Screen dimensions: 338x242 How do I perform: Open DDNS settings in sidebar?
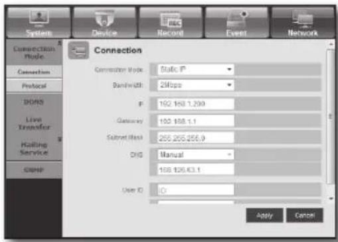click(34, 102)
